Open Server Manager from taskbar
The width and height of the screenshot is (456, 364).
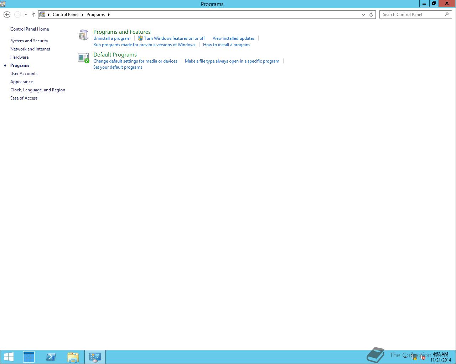pyautogui.click(x=29, y=357)
